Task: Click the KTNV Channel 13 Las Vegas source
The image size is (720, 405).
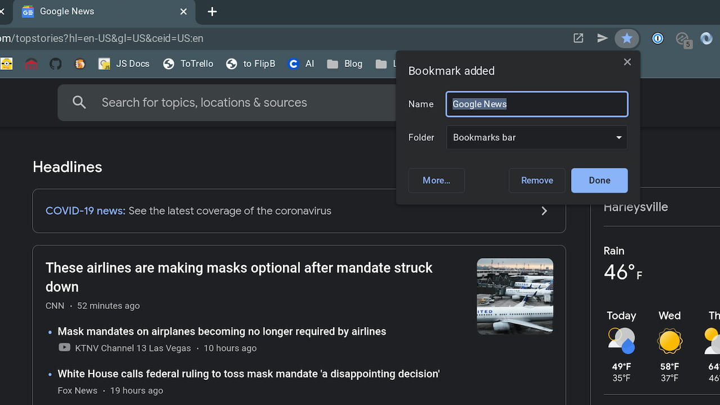Action: click(x=133, y=348)
